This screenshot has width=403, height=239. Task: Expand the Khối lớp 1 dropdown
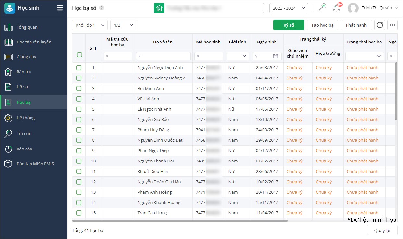(x=90, y=25)
